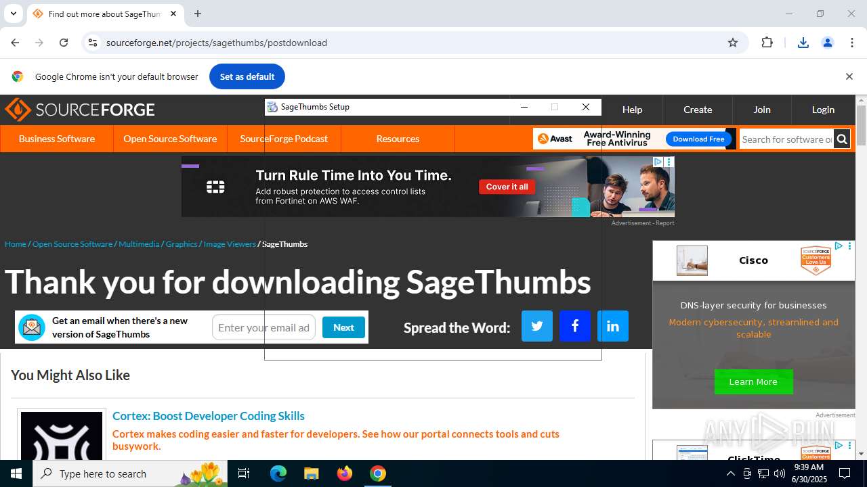Viewport: 867px width, 487px height.
Task: Click Open Source Software breadcrumb link
Action: (72, 244)
